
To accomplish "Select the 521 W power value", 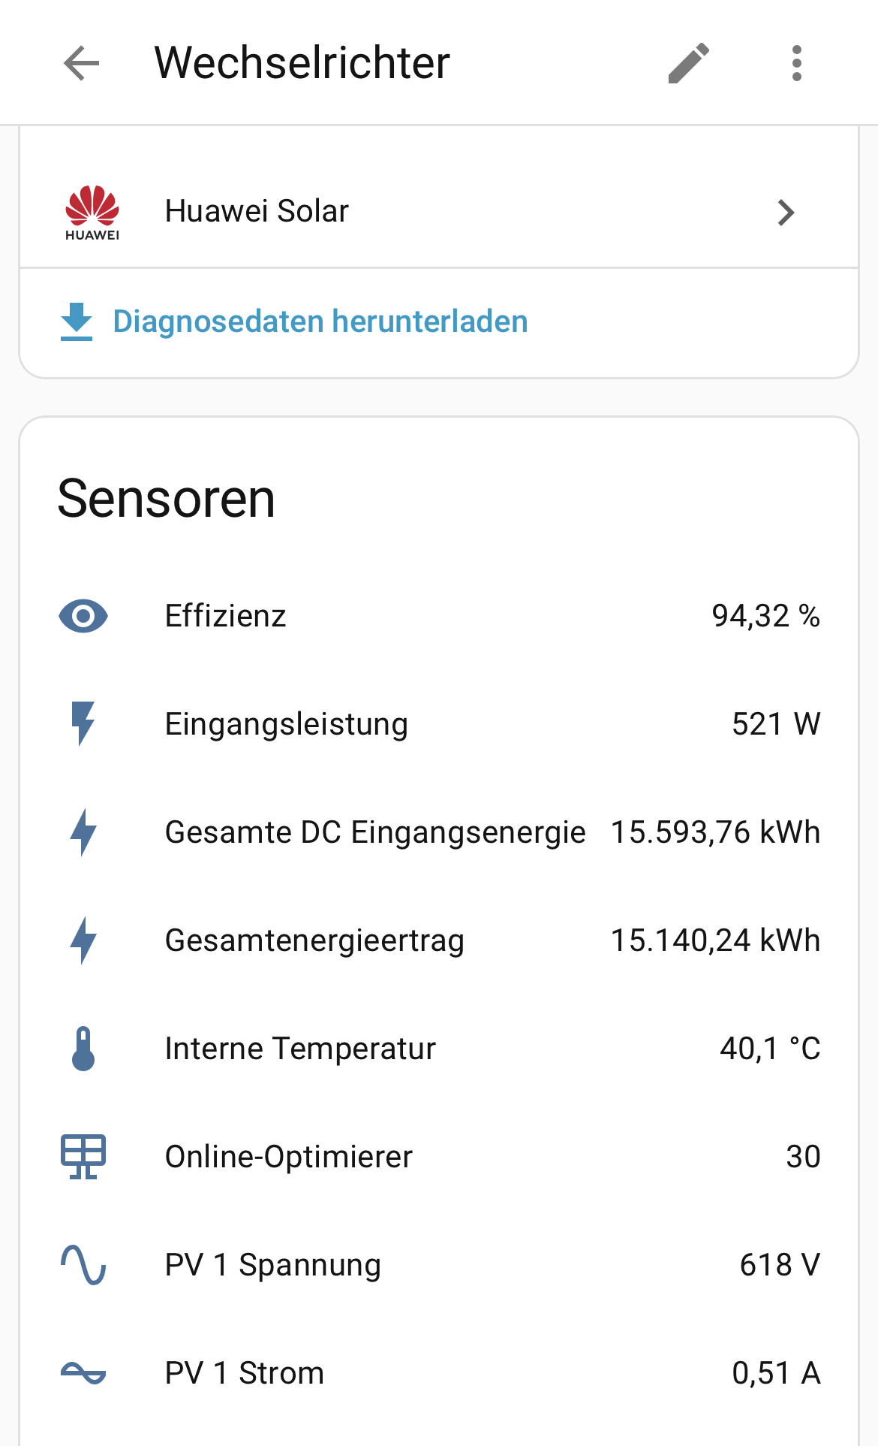I will [x=776, y=724].
